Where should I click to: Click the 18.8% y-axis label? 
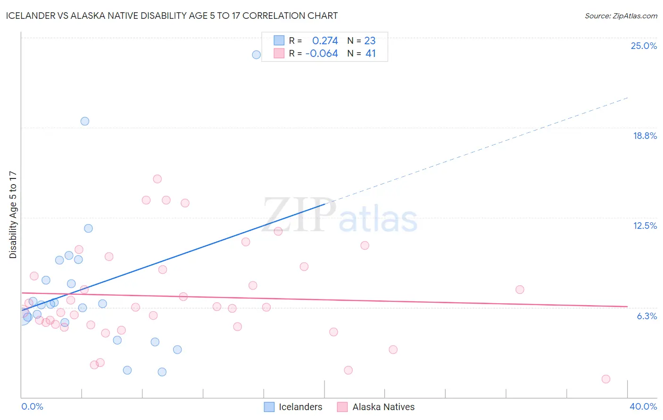coord(645,136)
